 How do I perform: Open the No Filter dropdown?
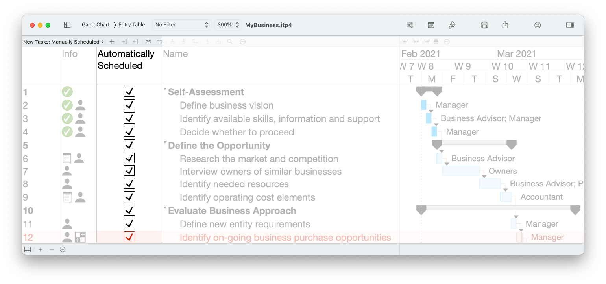point(182,25)
